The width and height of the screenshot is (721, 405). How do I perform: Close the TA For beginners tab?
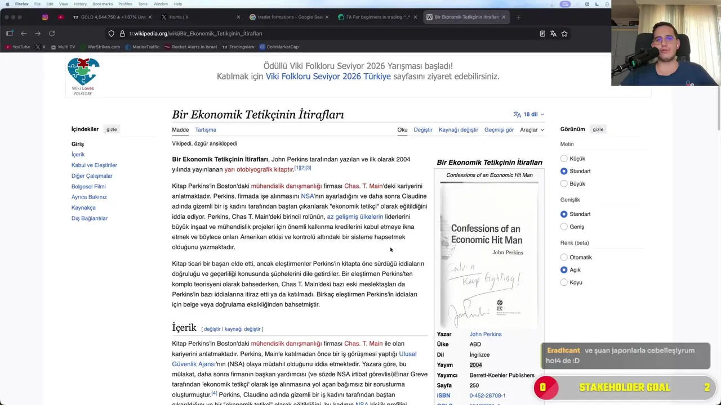coord(416,17)
